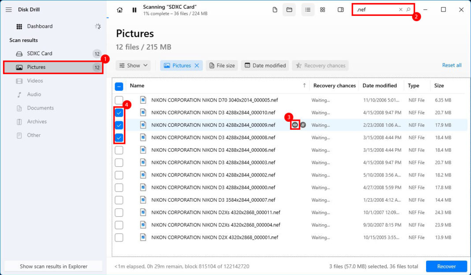Uncheck NIKON D3 _000010.nef file

point(119,113)
